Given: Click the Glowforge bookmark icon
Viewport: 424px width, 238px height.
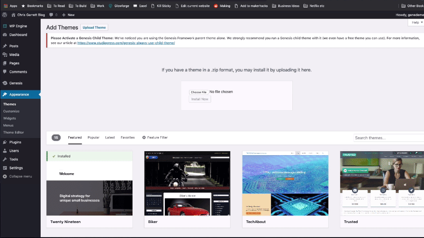Looking at the screenshot, I should point(110,6).
